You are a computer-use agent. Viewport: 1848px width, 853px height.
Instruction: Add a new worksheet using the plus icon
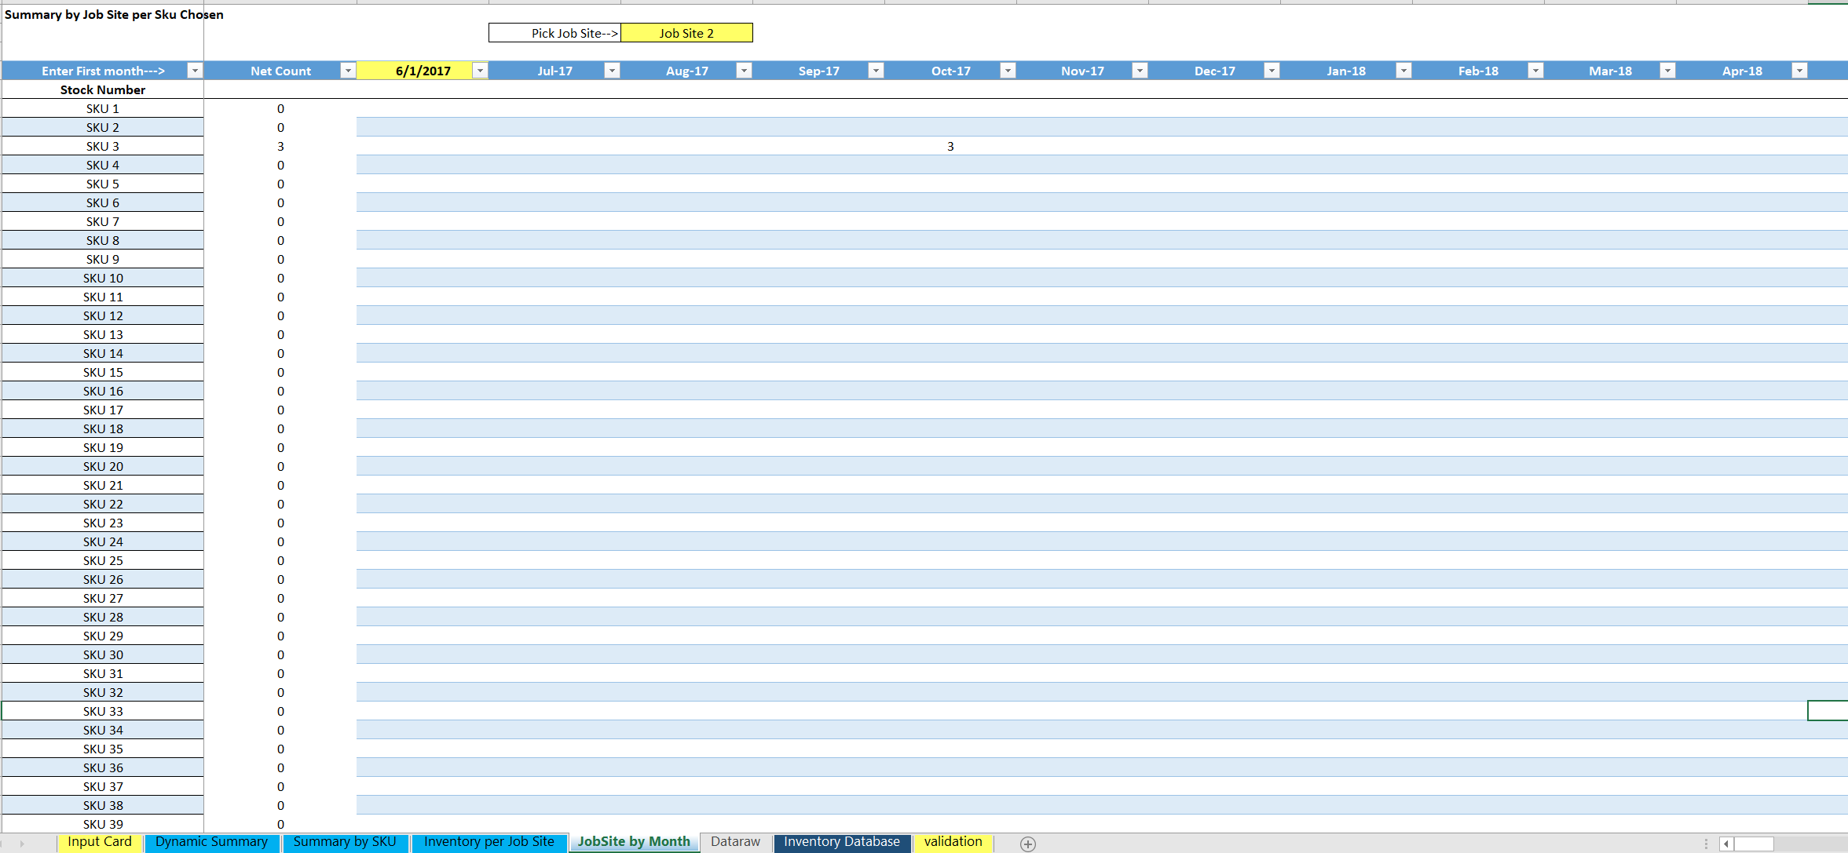pyautogui.click(x=1027, y=844)
